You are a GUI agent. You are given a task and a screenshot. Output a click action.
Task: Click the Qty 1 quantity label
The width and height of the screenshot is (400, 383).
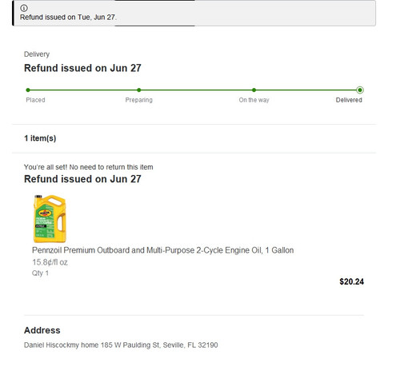point(40,273)
